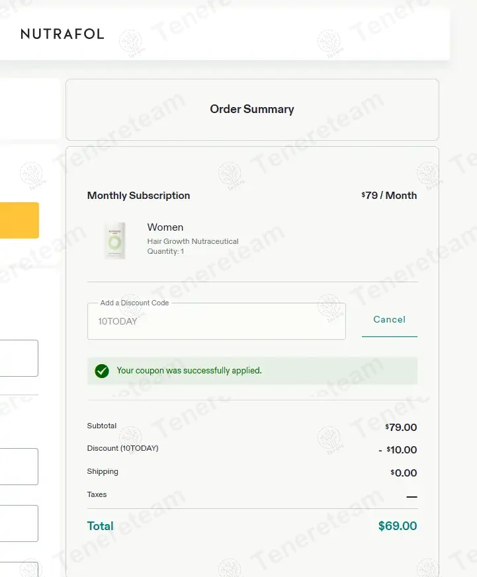Screen dimensions: 477x577
Task: Click the $69.00 total amount
Action: (x=398, y=526)
